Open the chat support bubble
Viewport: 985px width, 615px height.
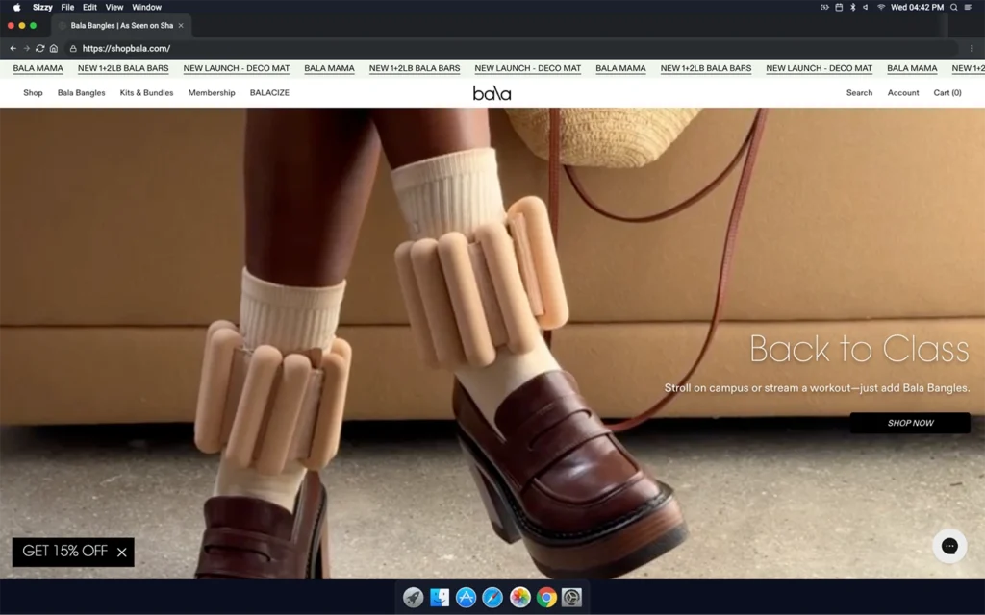pos(948,546)
